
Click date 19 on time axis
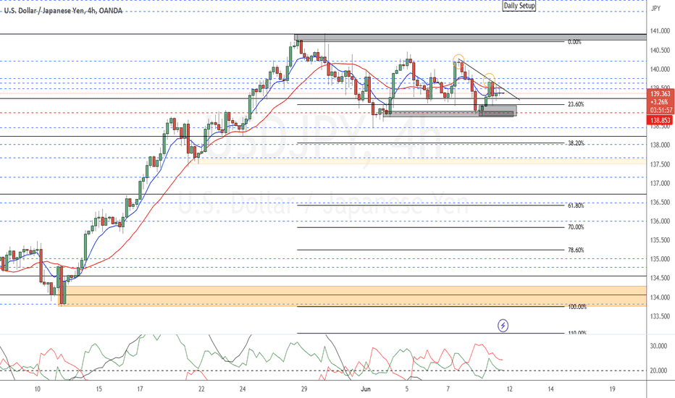(612, 389)
